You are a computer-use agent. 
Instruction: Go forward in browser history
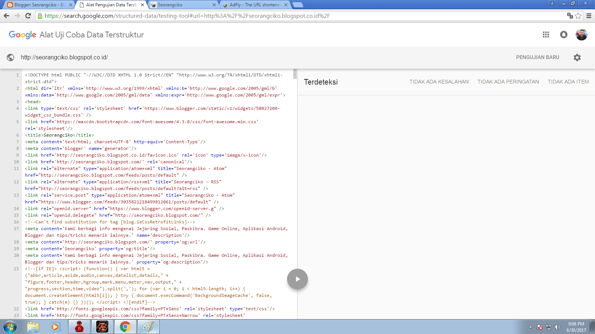17,16
